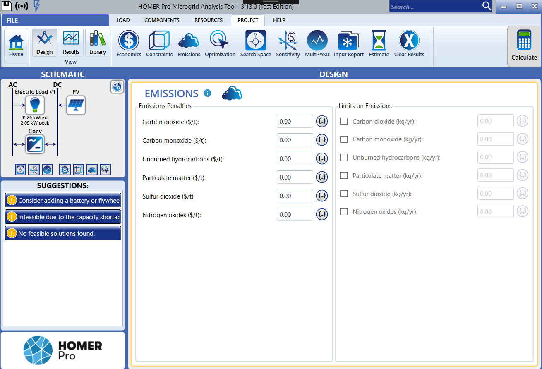This screenshot has width=542, height=369.
Task: Click the Multi-Year icon
Action: tap(317, 43)
